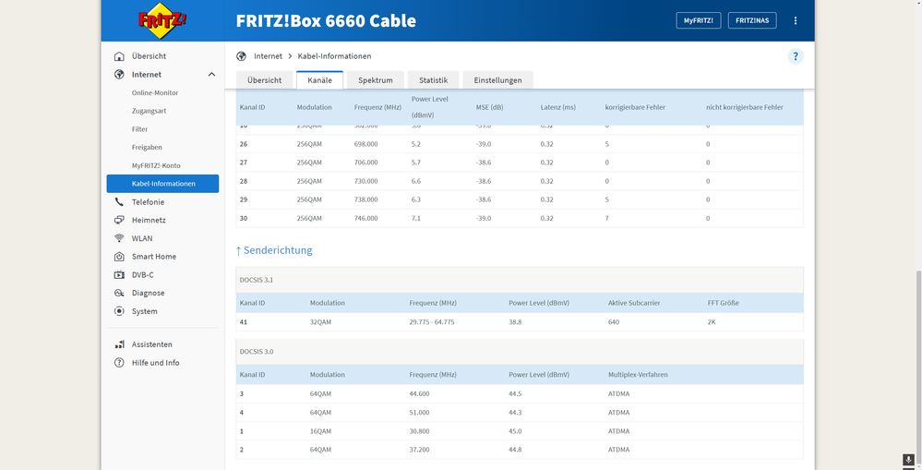This screenshot has width=922, height=470.
Task: Click frequency 44.600 of upstream channel 3
Action: (x=419, y=394)
